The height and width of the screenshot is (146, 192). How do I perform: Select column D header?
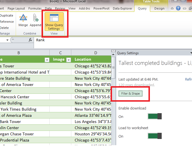(91, 53)
